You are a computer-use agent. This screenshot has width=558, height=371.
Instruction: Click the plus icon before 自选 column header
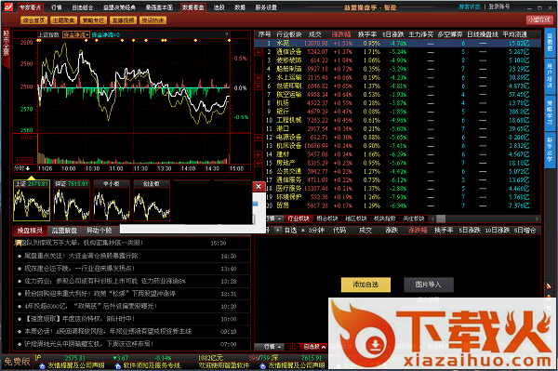(x=278, y=231)
